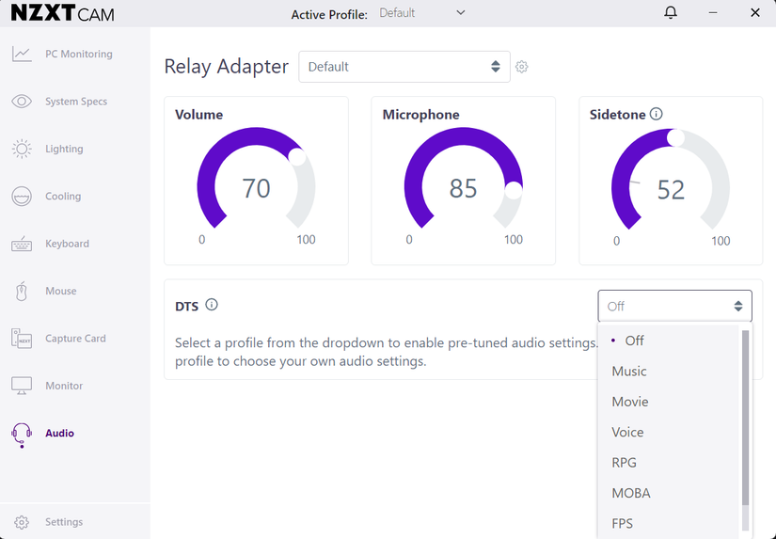Image resolution: width=776 pixels, height=539 pixels.
Task: Click the DTS dropdown list scrollbar
Action: click(x=746, y=414)
